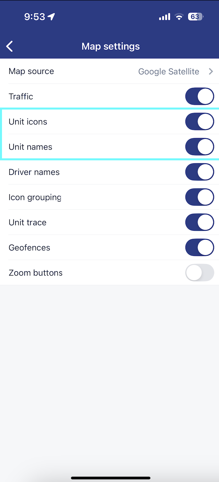Switch off Icon grouping
219x482 pixels.
coord(199,198)
